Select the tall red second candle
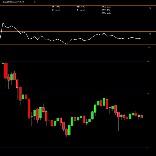The height and width of the screenshot is (156, 156). point(6,71)
